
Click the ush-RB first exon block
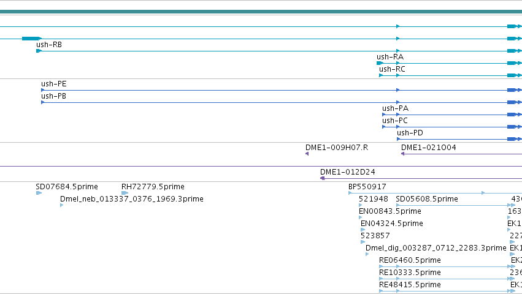(x=39, y=51)
